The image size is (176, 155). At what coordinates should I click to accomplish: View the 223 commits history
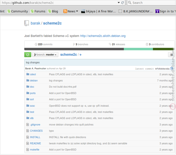(44, 44)
